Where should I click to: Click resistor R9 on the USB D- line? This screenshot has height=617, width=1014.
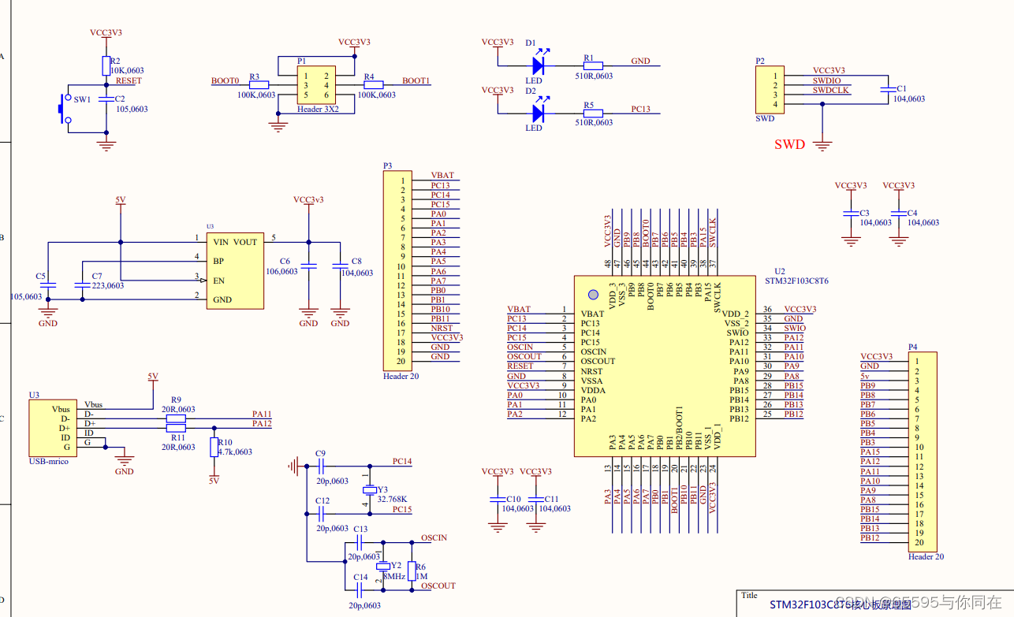(176, 418)
